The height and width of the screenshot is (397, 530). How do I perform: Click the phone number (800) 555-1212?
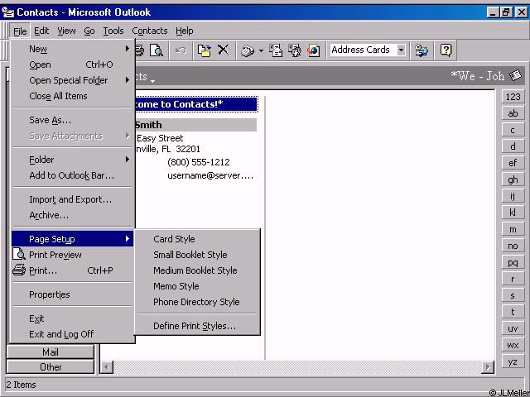[x=199, y=162]
